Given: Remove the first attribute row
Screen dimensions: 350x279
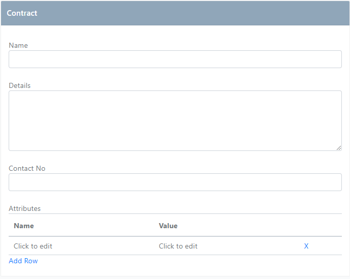Looking at the screenshot, I should pos(306,246).
